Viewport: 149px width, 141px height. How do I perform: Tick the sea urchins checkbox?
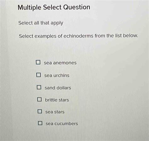pos(39,75)
